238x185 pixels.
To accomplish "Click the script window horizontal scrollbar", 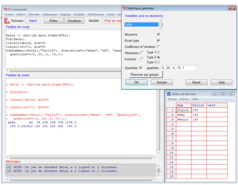I will click(65, 70).
